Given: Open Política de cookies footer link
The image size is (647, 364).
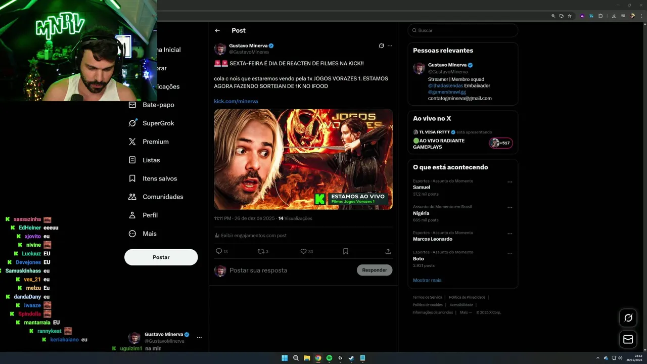Looking at the screenshot, I should pos(428,305).
